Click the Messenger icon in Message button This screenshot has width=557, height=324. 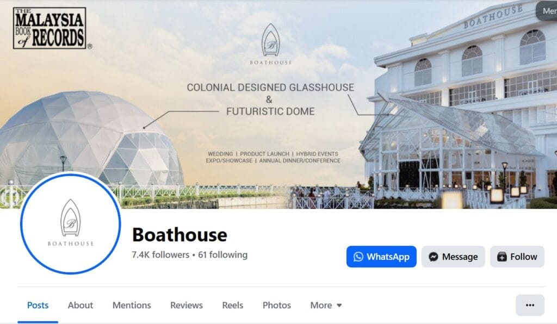[434, 257]
